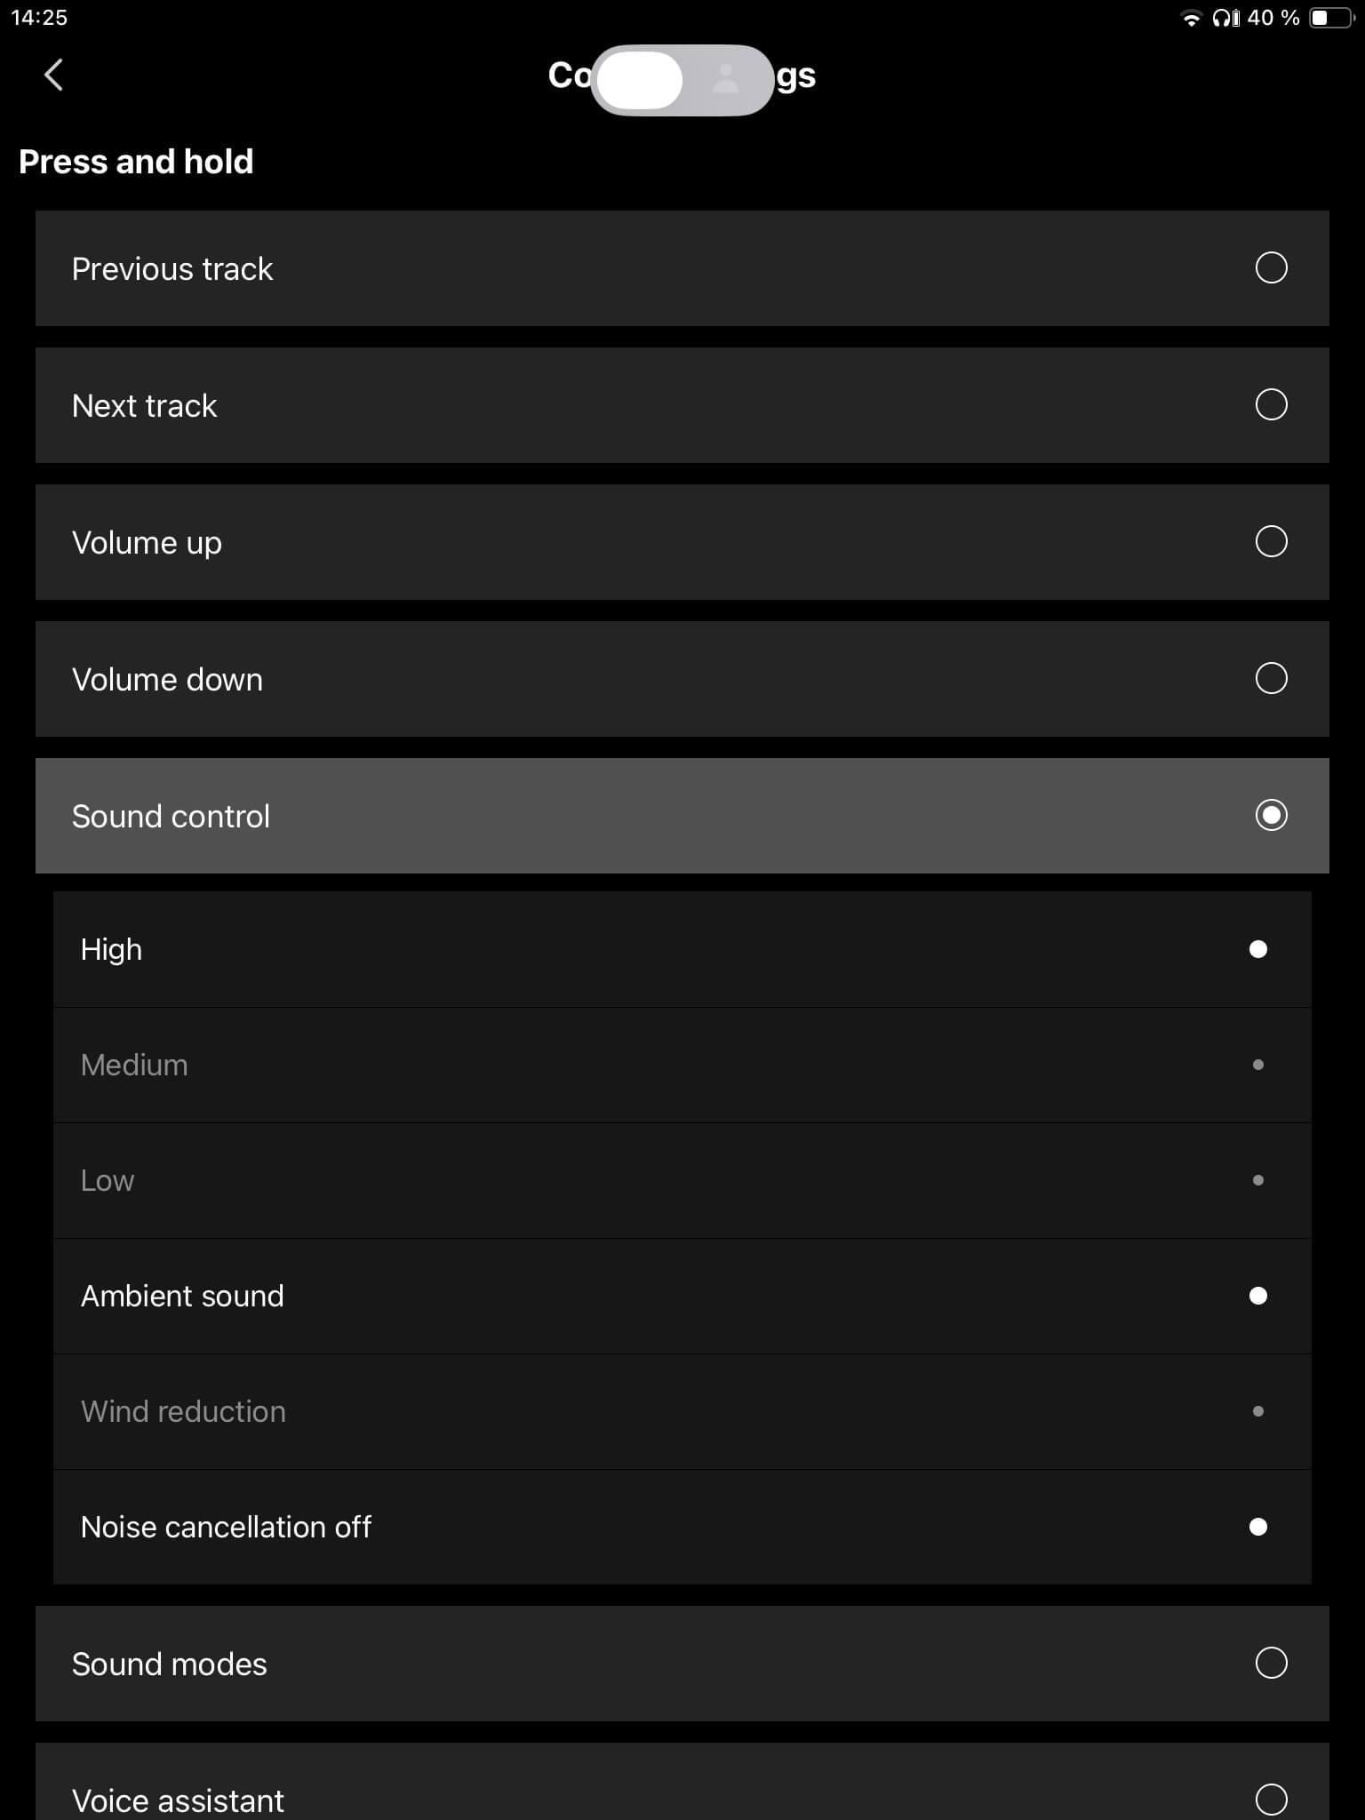Collapse the Sound control option

pos(1271,815)
